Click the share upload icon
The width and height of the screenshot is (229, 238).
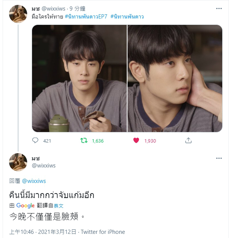coord(188,140)
